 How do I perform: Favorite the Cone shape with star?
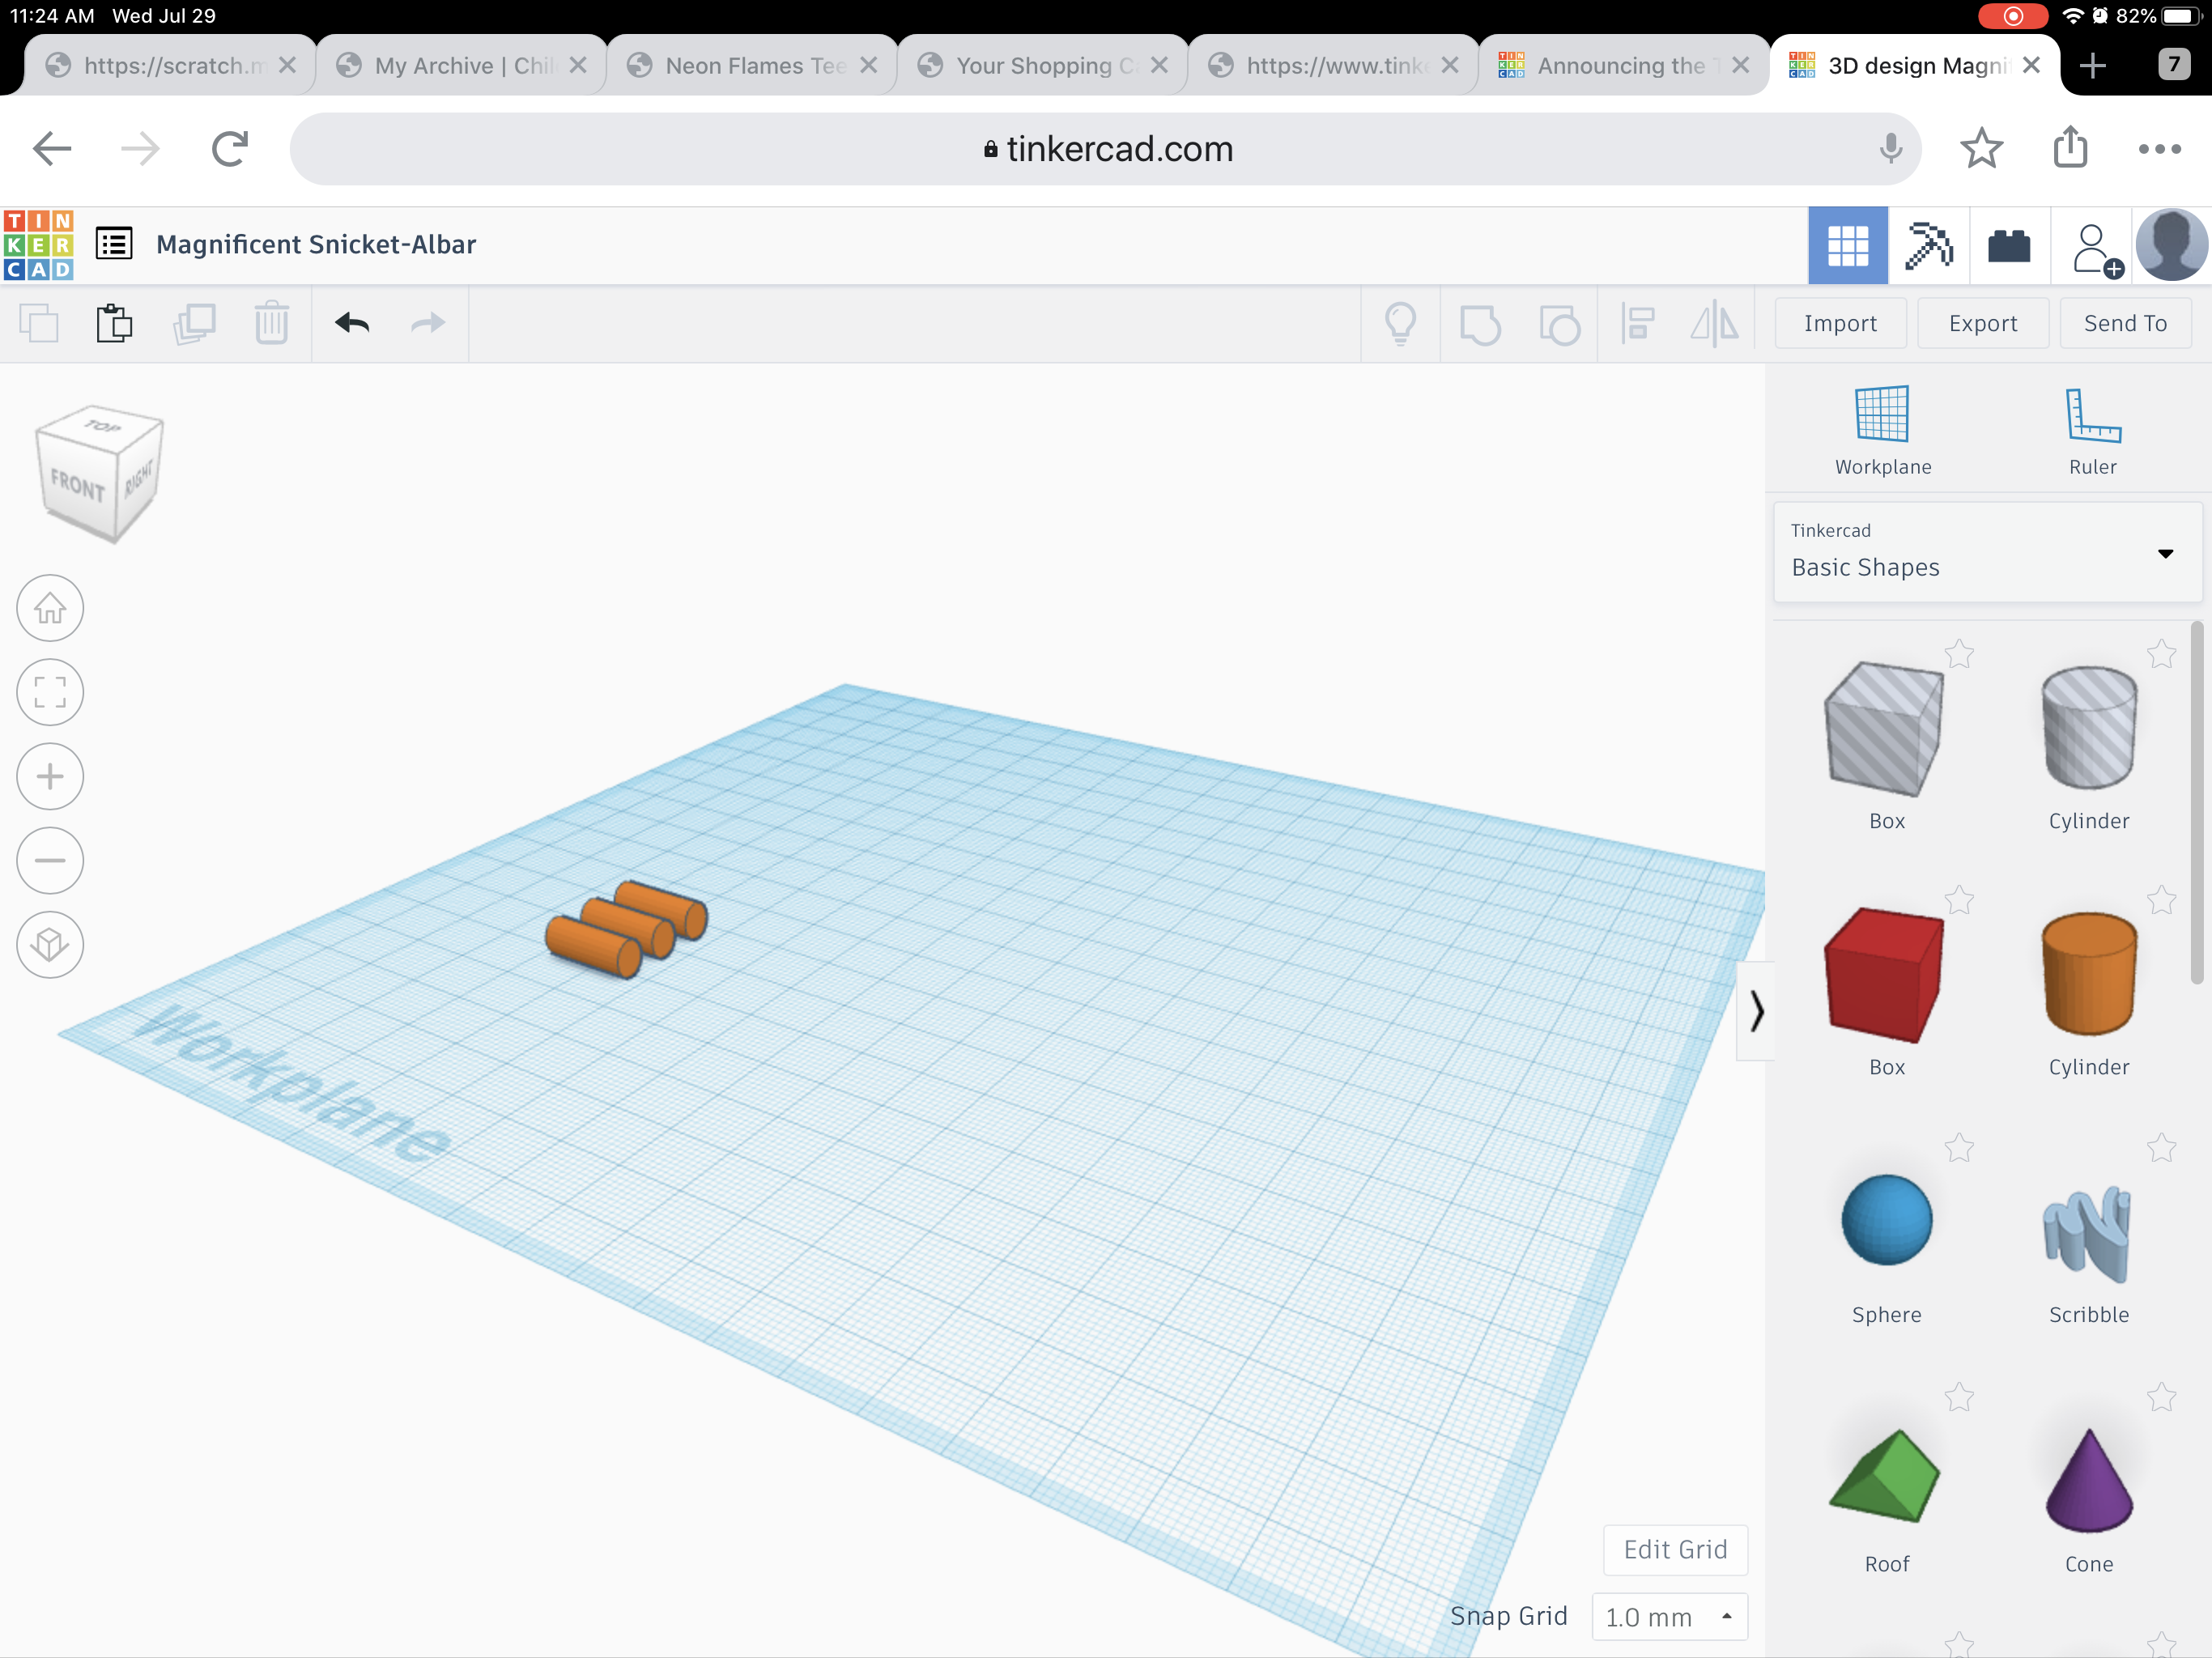[2161, 1397]
